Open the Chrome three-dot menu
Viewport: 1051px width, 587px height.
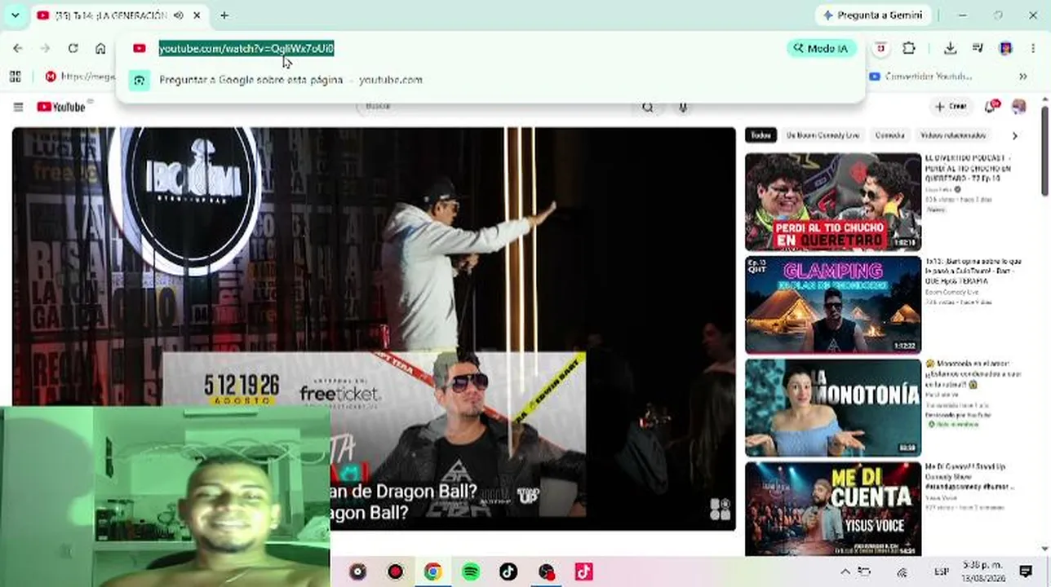point(1033,48)
